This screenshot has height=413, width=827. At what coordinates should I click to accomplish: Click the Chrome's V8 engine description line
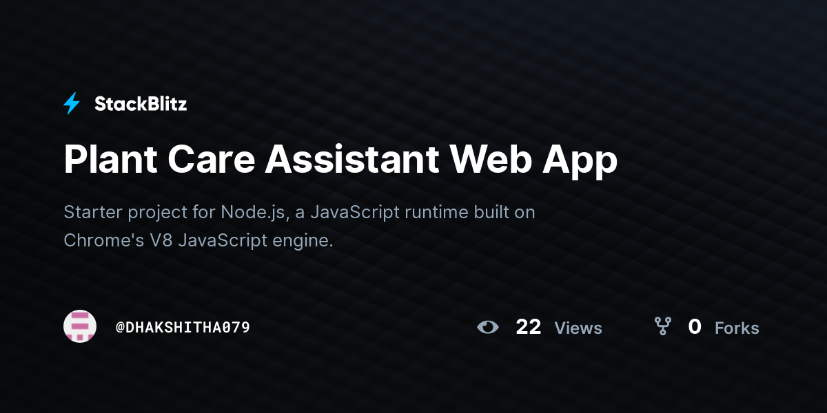coord(198,240)
